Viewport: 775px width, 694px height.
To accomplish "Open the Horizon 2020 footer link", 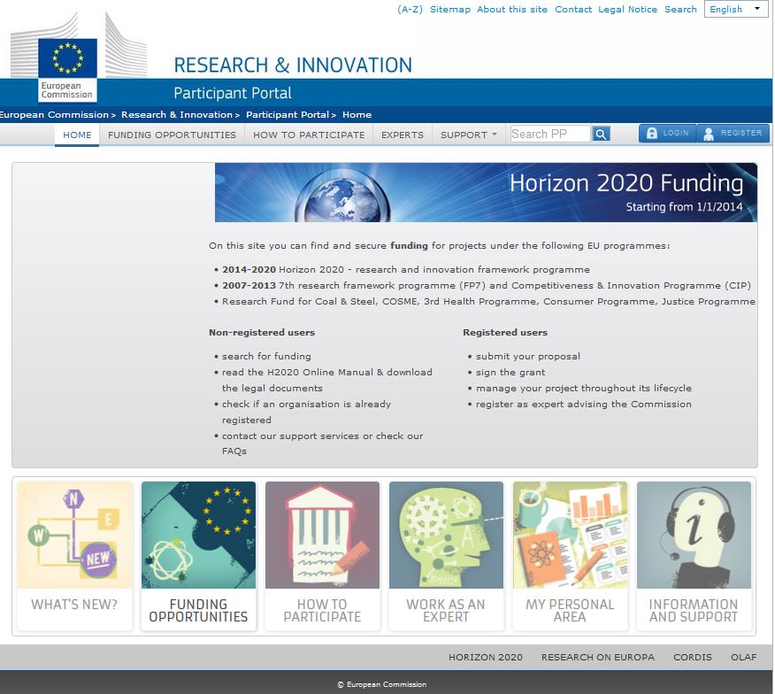I will (x=486, y=658).
